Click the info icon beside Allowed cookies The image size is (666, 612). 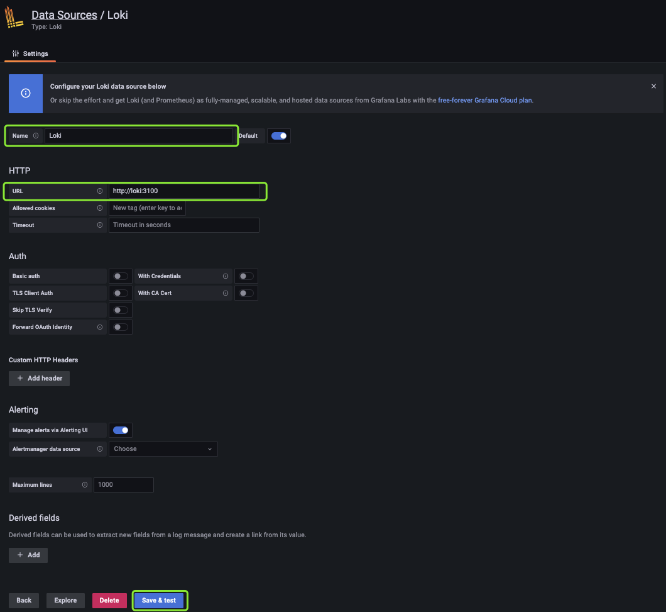(x=100, y=208)
